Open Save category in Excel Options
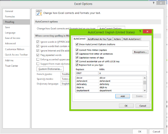168x134 pixels. coord(16,27)
